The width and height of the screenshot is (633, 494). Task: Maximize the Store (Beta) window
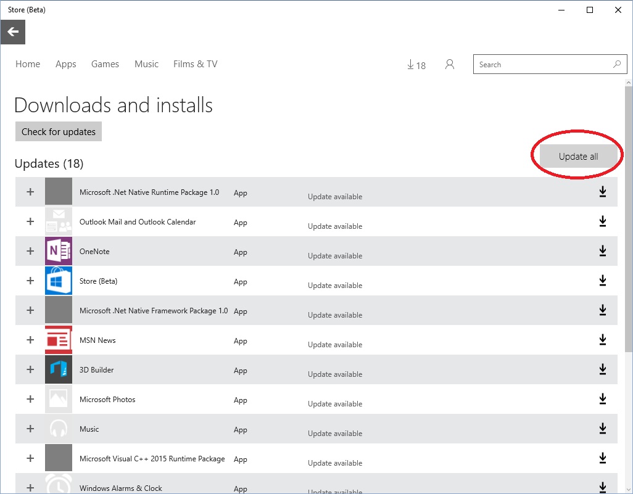590,10
